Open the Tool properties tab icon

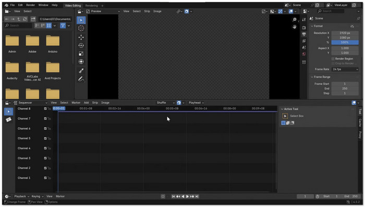click(x=304, y=20)
